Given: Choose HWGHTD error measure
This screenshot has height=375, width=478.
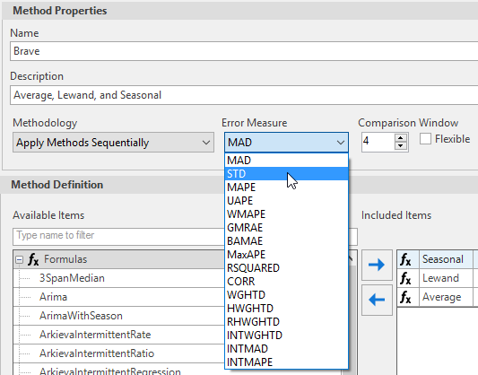Looking at the screenshot, I should click(x=286, y=309).
